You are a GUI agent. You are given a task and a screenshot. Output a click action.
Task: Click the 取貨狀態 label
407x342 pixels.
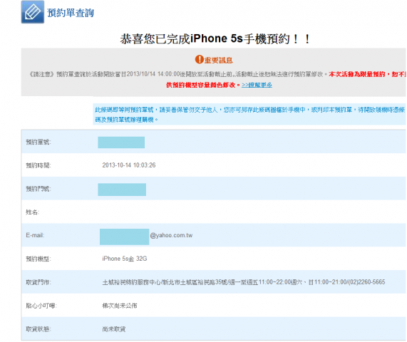[38, 329]
